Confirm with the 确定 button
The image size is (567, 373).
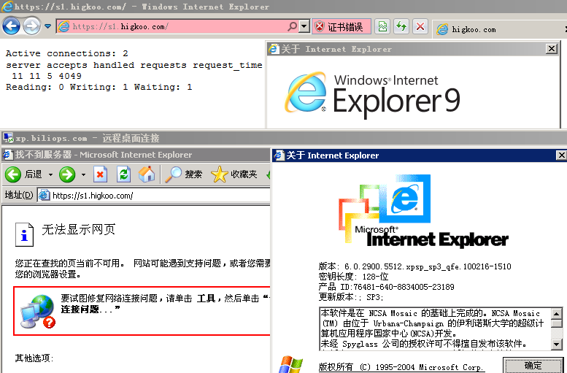(533, 366)
